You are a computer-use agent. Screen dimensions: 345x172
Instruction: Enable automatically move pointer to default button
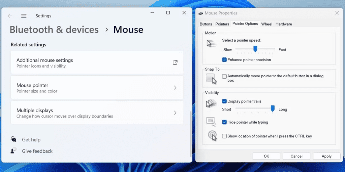(x=224, y=76)
